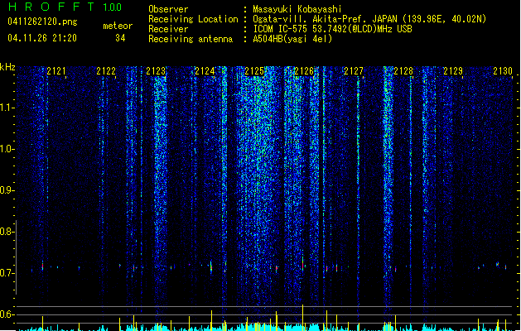Screen dimensions: 521x331
Task: Click the 2122 time marker
Action: [x=106, y=71]
